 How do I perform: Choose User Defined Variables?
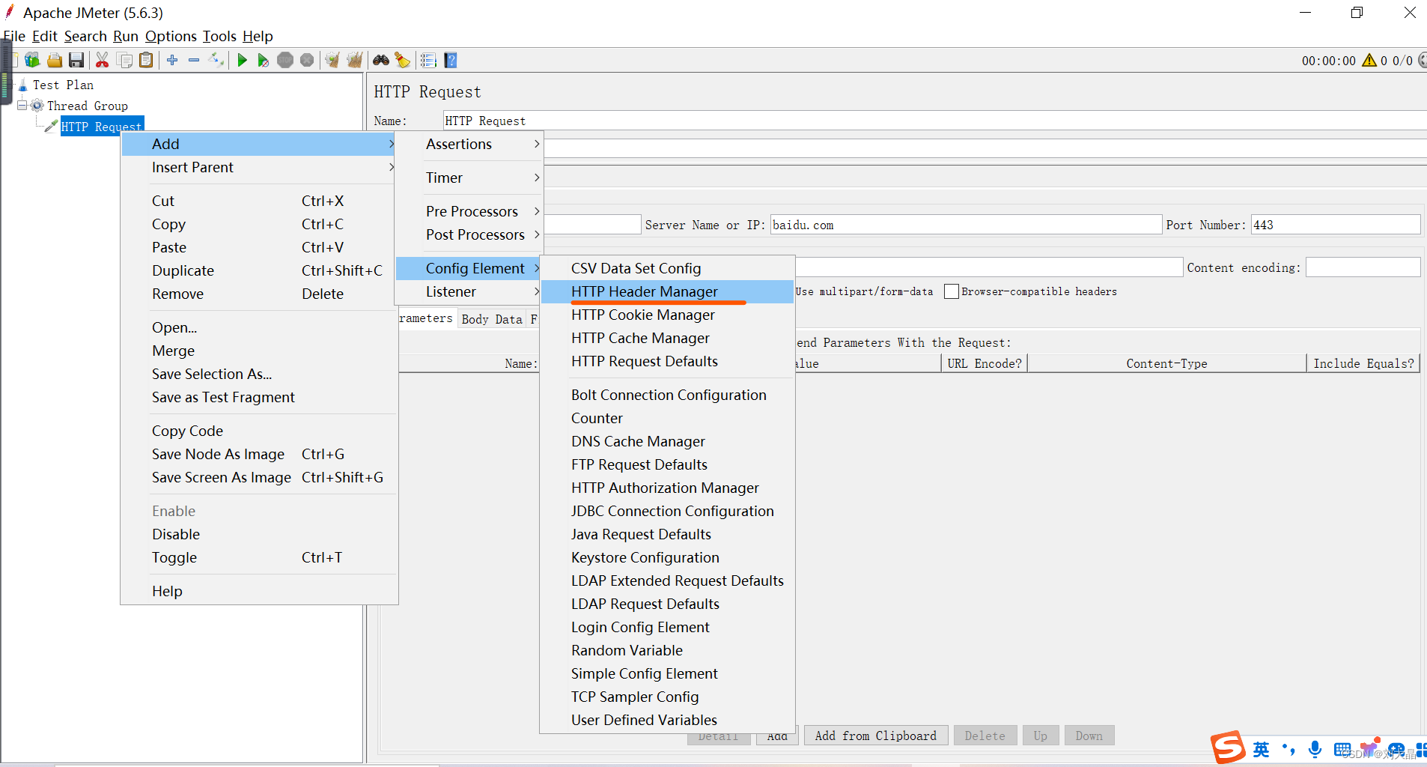point(667,720)
